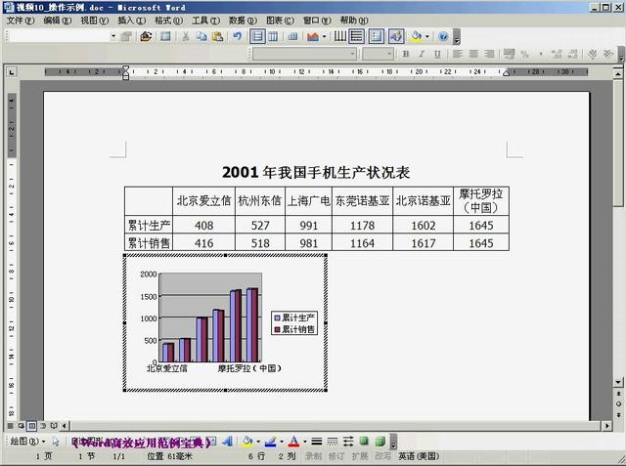
Task: Open the 编辑 menu
Action: [58, 21]
